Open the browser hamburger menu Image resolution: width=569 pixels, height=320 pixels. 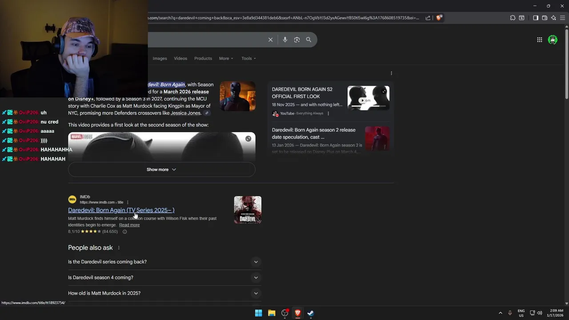[562, 18]
